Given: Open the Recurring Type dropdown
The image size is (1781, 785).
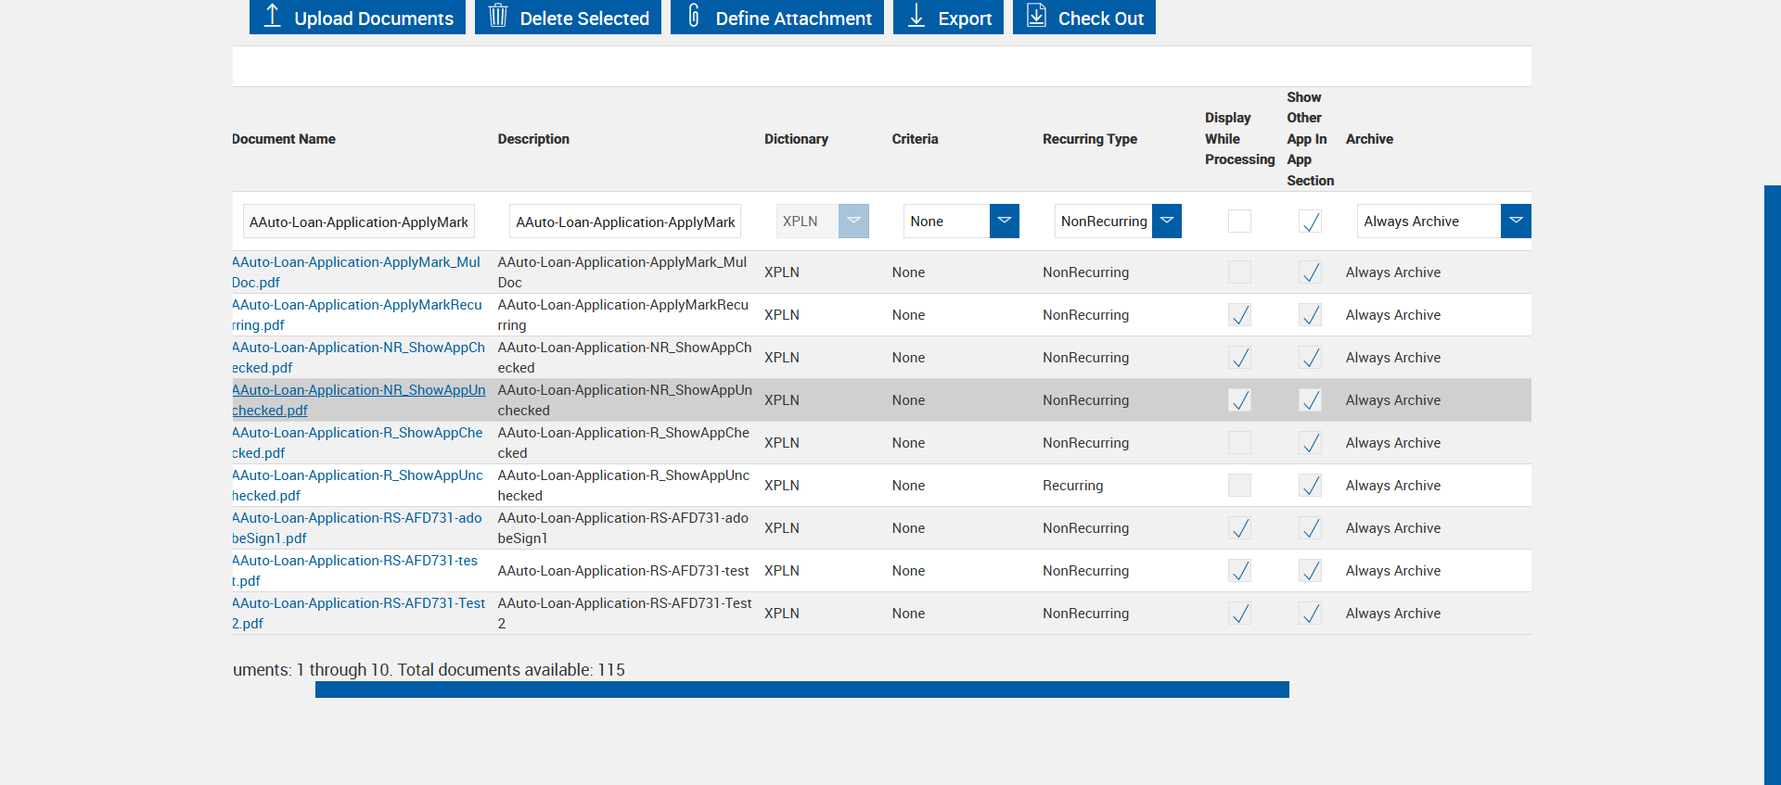Looking at the screenshot, I should pos(1118,222).
